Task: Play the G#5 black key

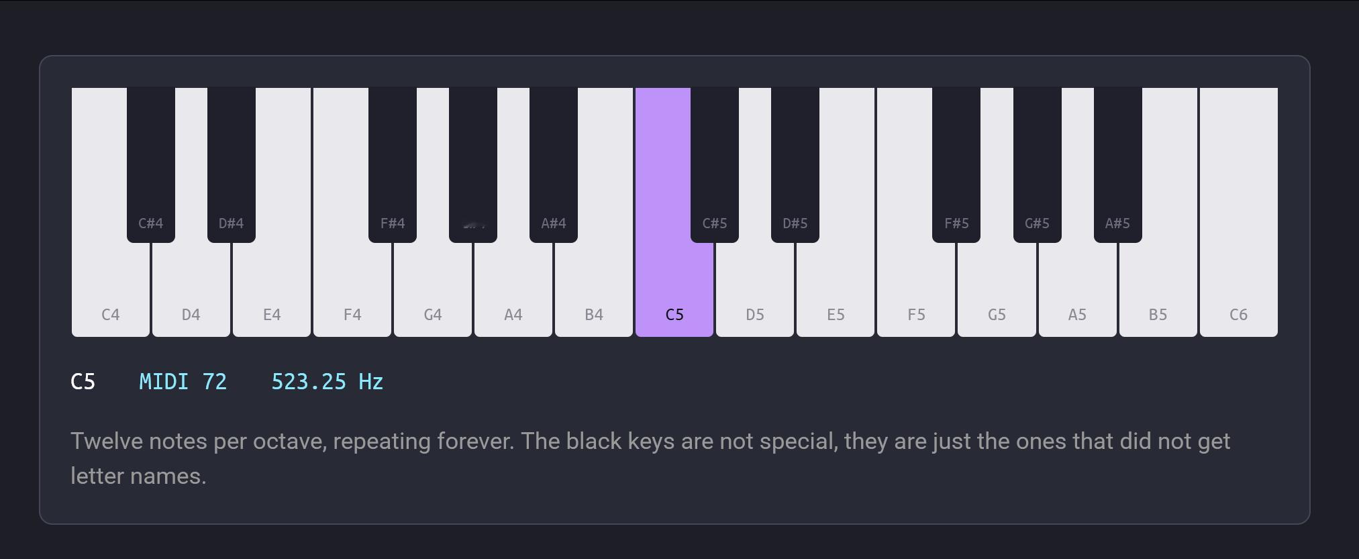Action: 1038,165
